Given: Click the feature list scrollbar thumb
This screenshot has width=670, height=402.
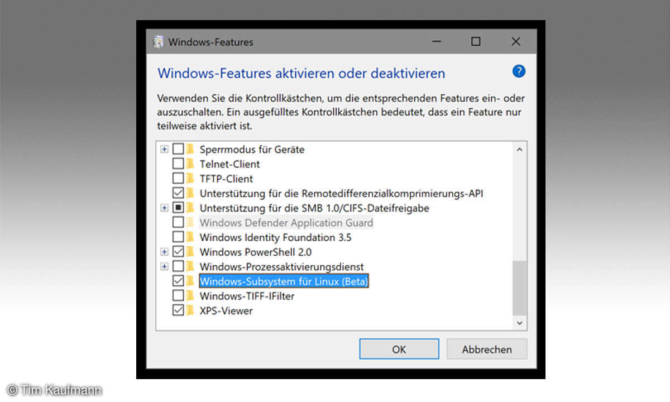Looking at the screenshot, I should point(519,287).
